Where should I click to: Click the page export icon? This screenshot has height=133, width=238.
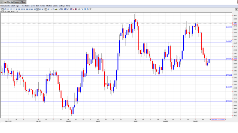(82, 9)
